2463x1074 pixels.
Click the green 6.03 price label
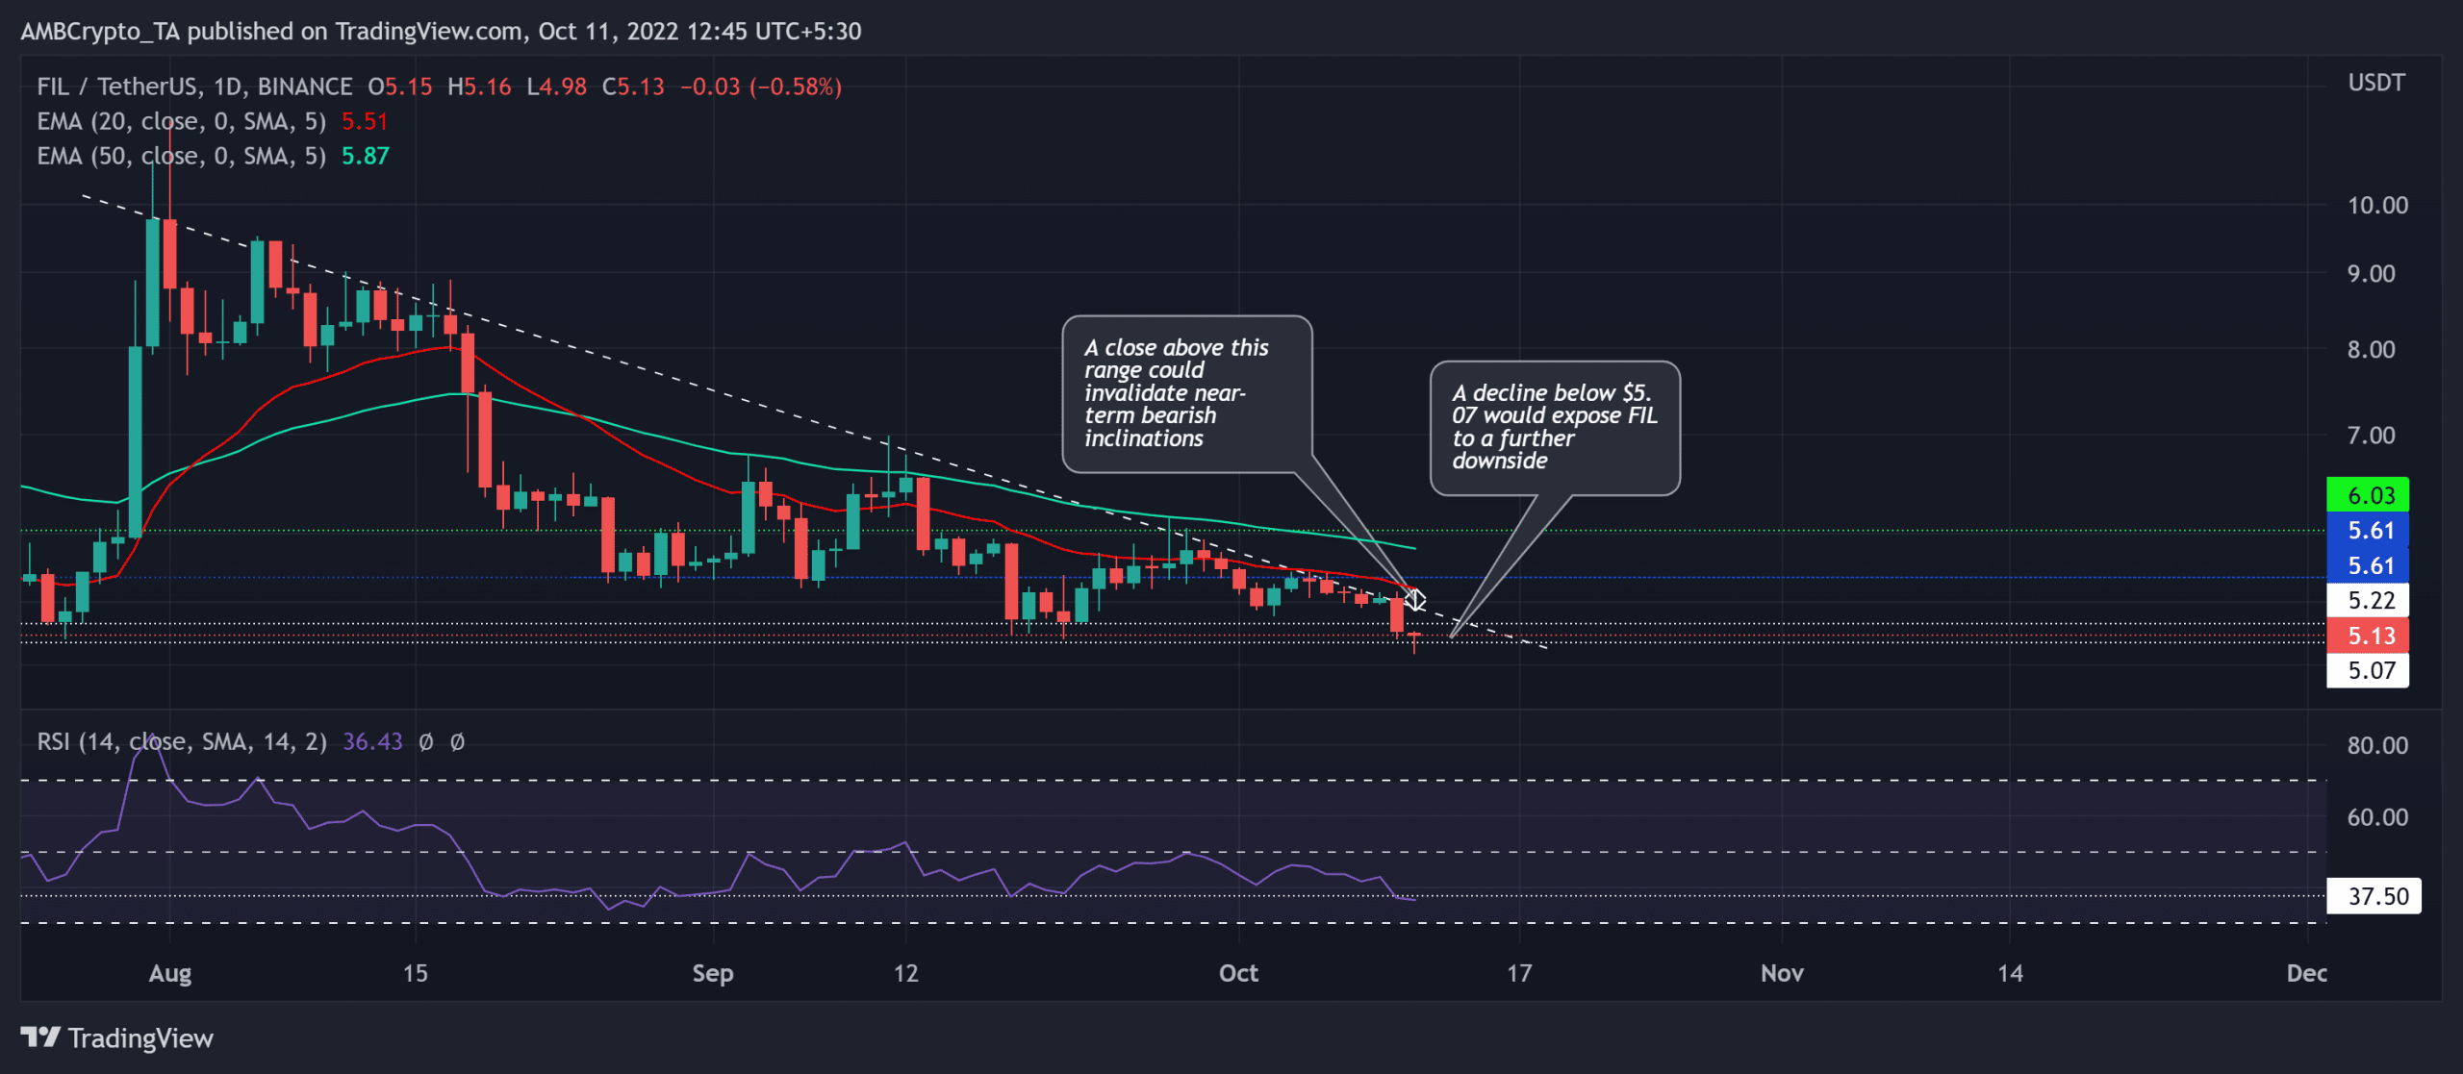(x=2368, y=495)
